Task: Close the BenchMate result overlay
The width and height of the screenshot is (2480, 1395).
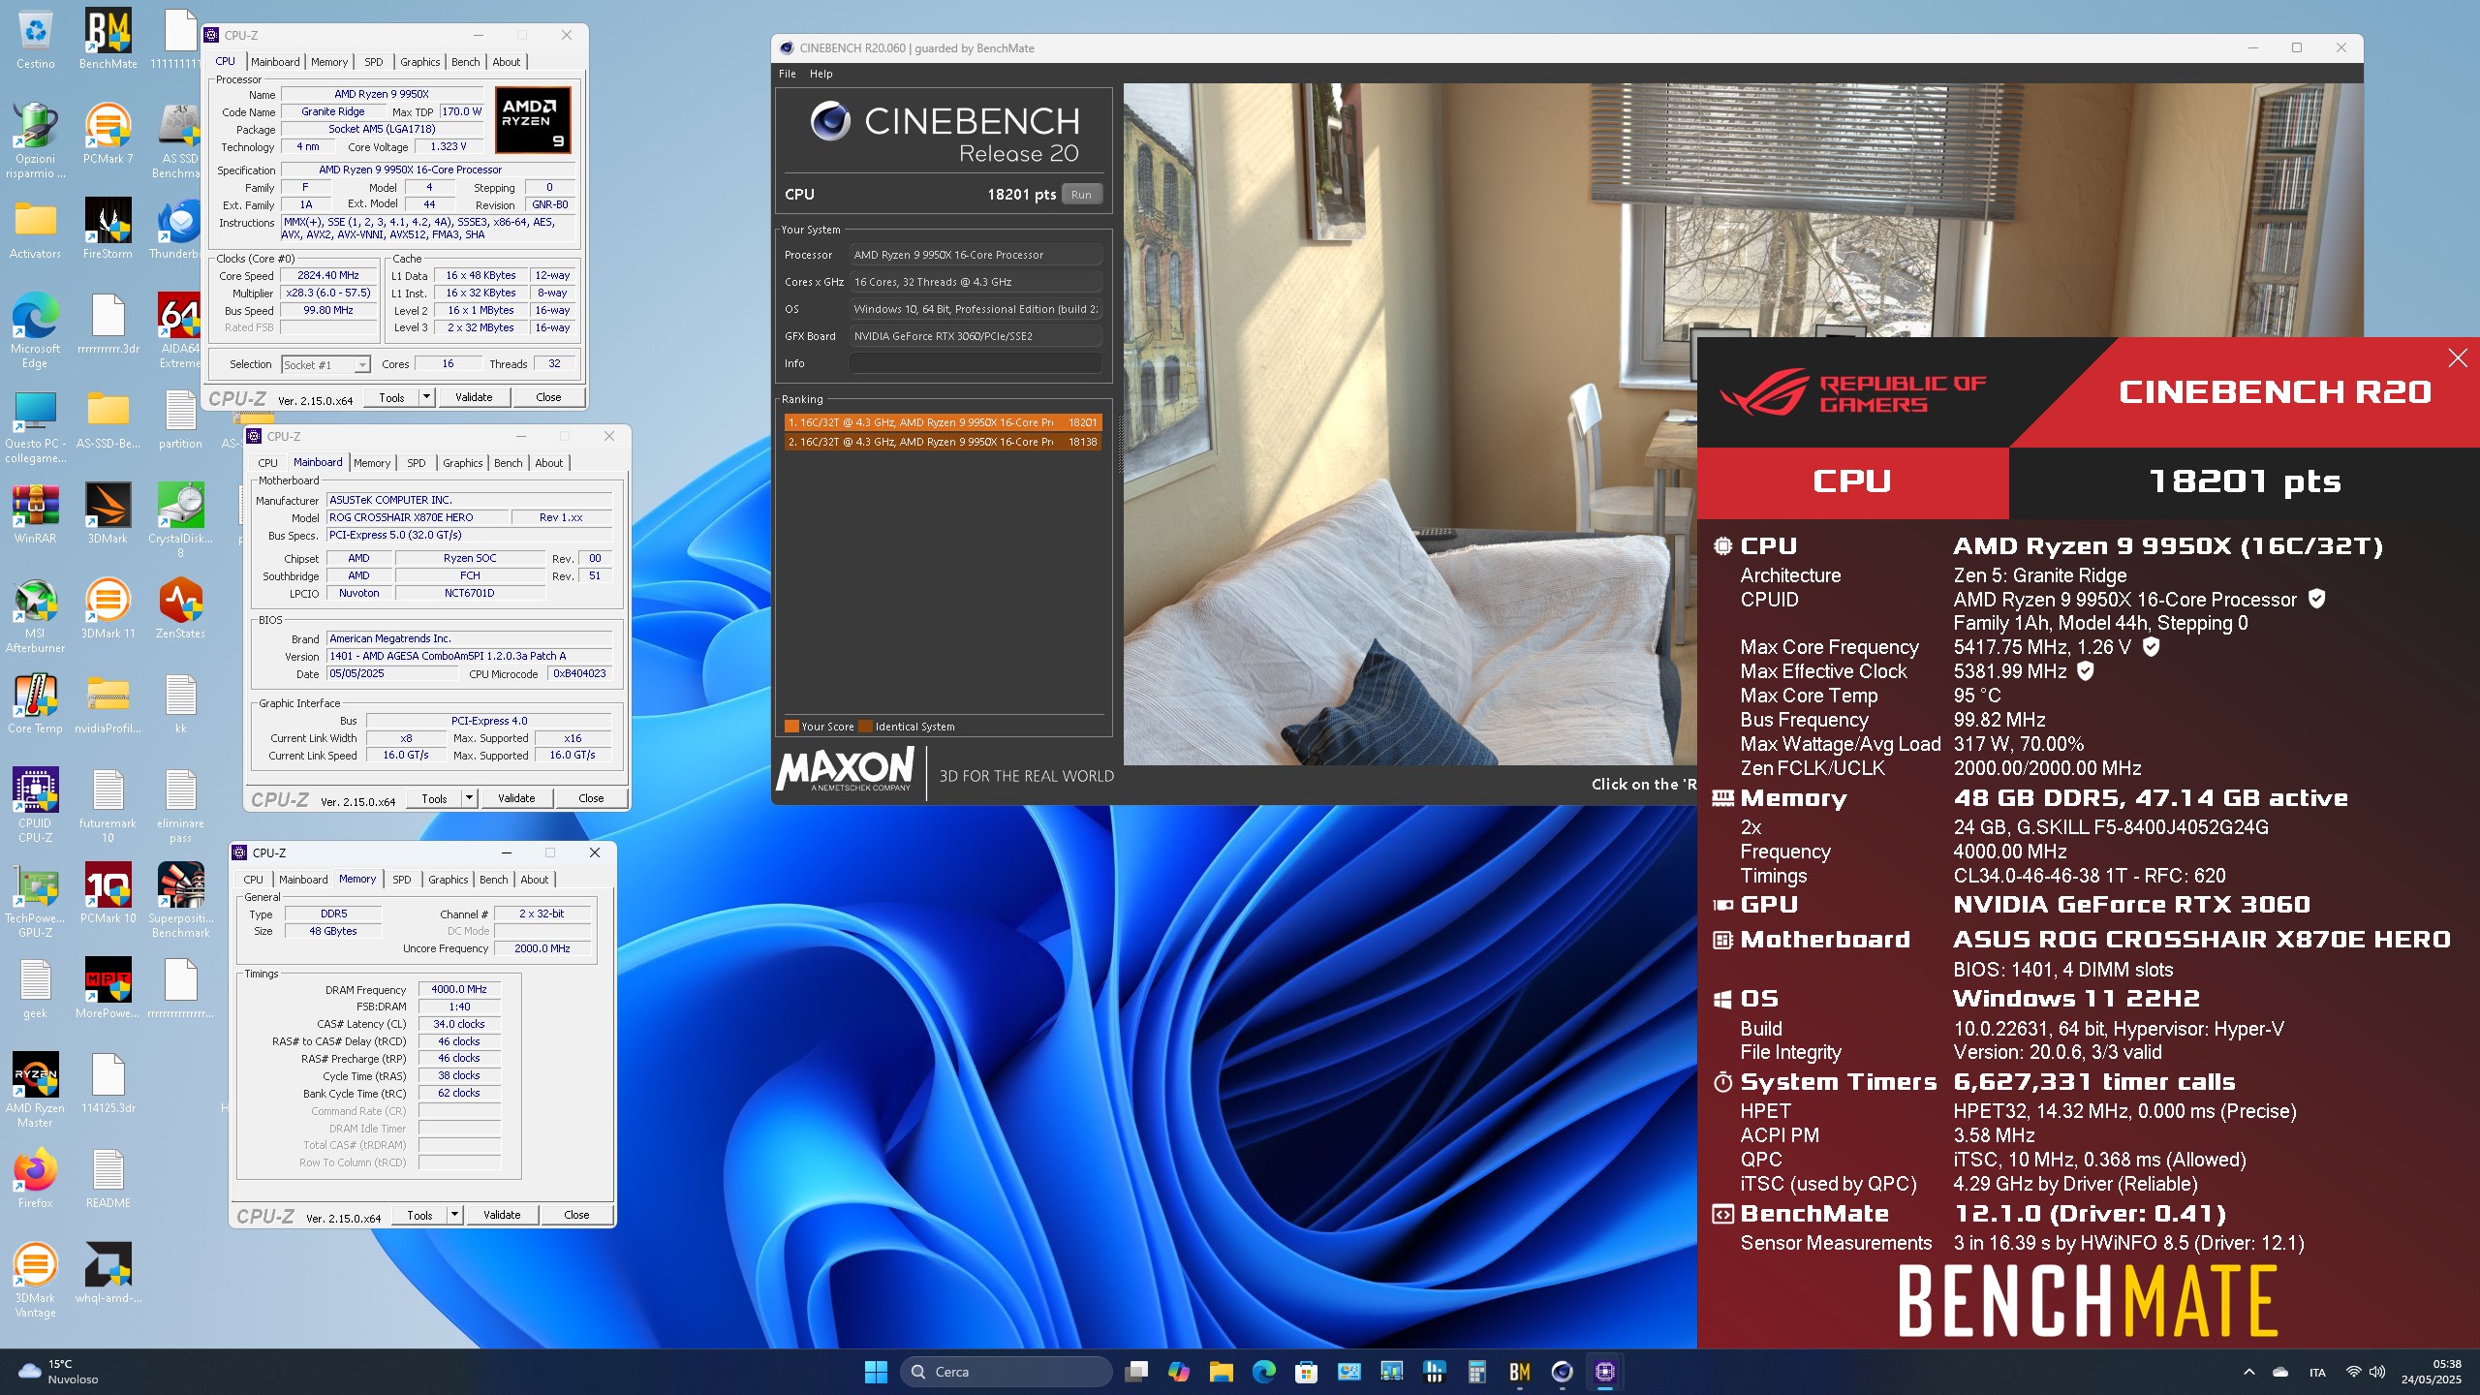Action: pos(2458,358)
